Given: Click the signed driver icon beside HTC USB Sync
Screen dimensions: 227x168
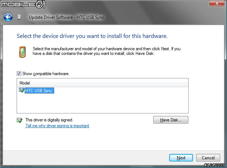Looking at the screenshot, I should (21, 90).
